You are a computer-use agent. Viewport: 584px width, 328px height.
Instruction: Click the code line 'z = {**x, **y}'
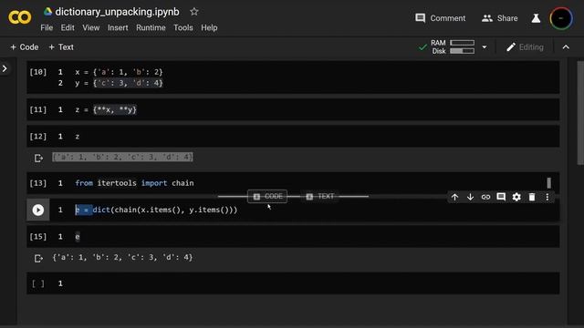pos(106,109)
